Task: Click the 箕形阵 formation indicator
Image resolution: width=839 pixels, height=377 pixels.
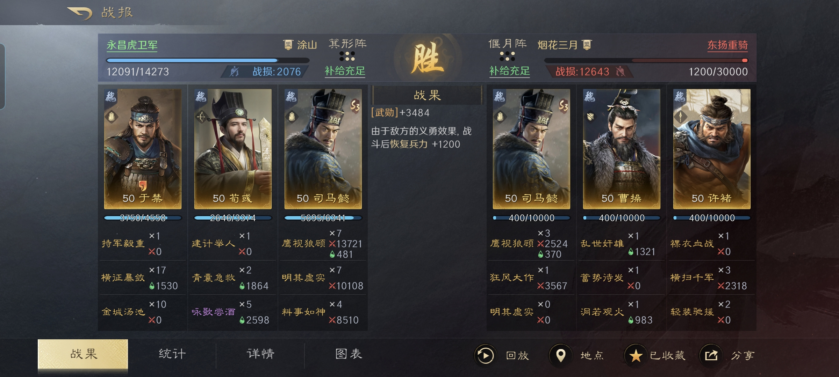Action: pyautogui.click(x=347, y=50)
